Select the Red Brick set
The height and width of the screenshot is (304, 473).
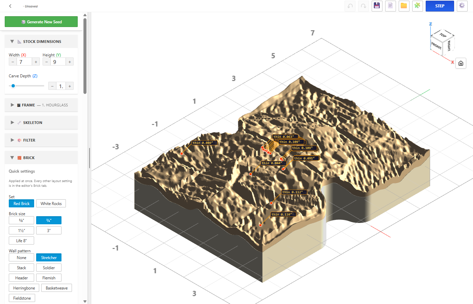(21, 203)
